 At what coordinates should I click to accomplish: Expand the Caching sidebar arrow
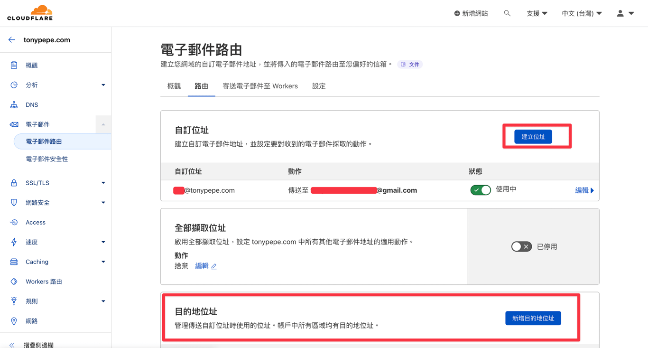(x=103, y=262)
